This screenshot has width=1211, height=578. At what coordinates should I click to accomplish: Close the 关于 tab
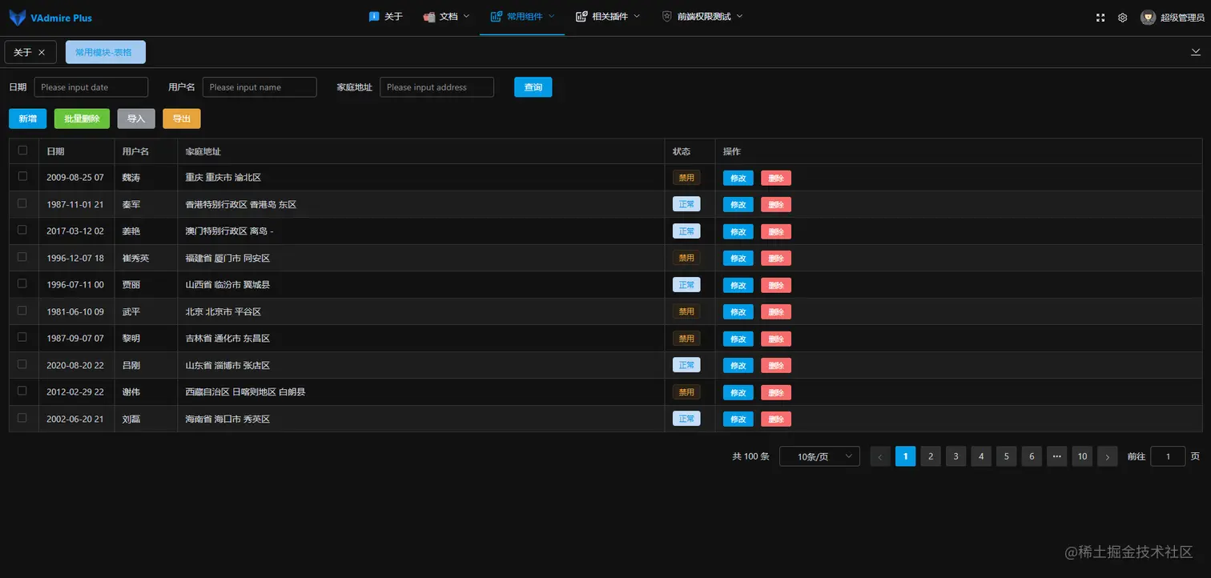coord(42,52)
